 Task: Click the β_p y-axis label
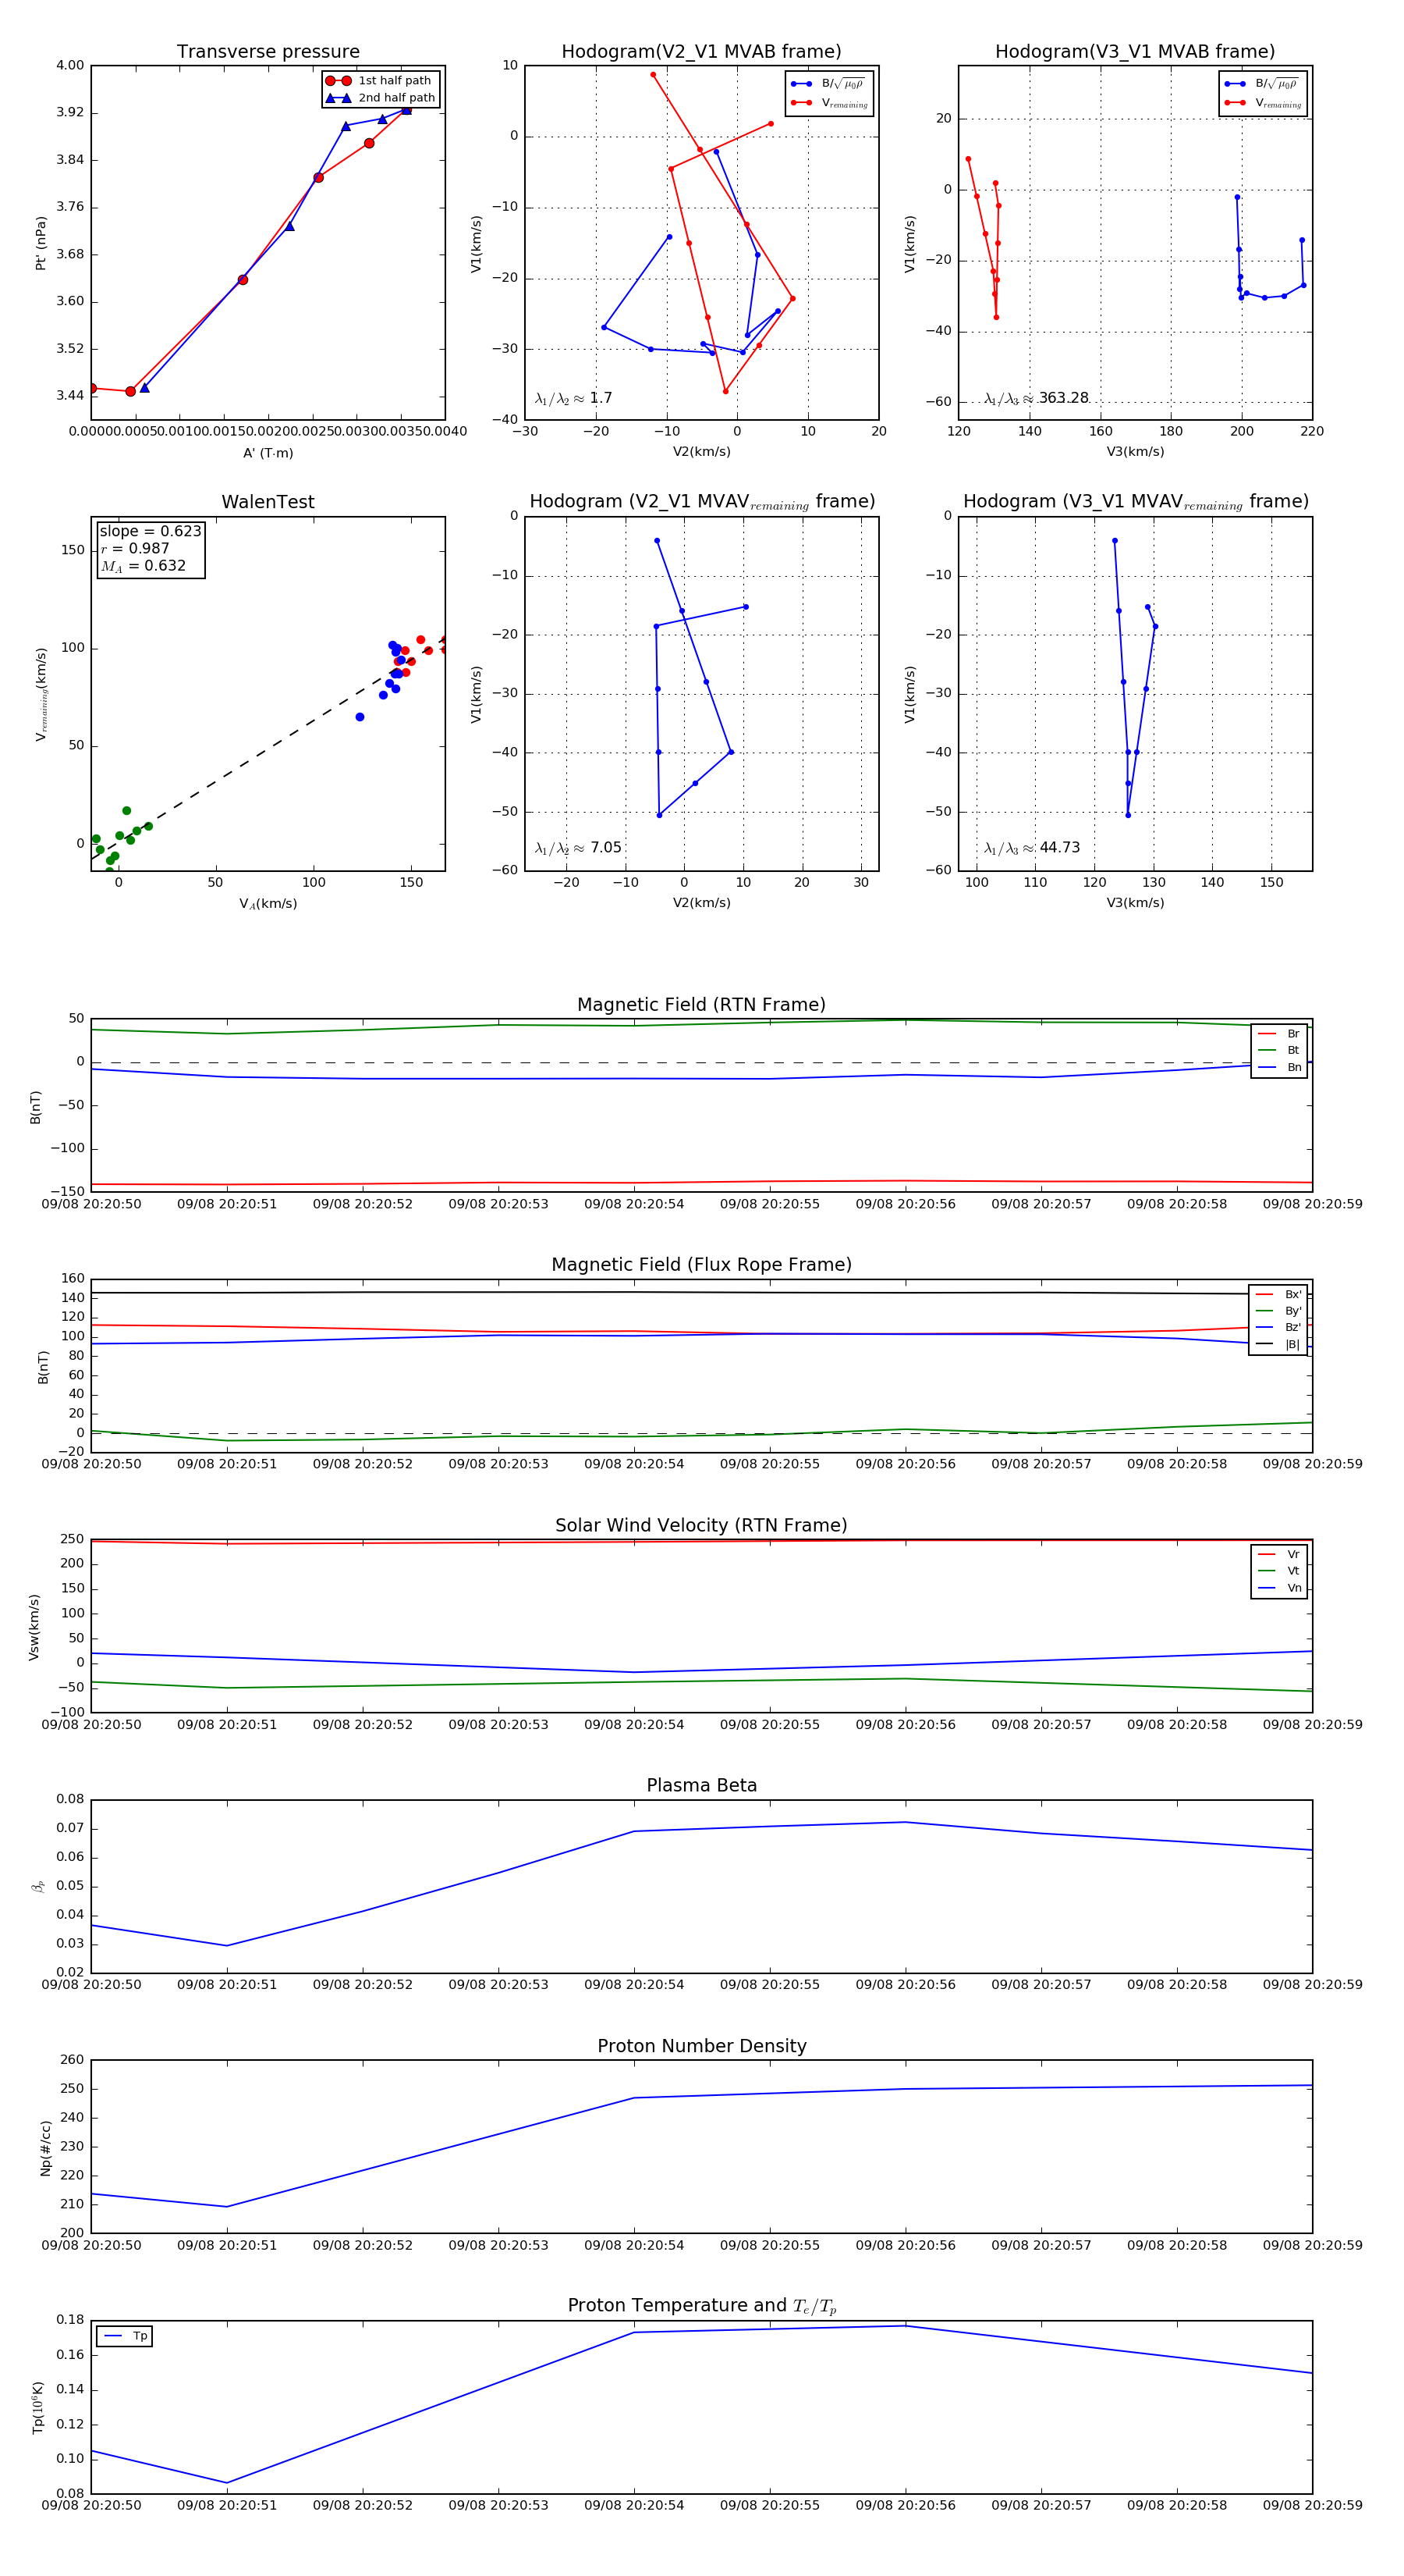(x=38, y=1887)
